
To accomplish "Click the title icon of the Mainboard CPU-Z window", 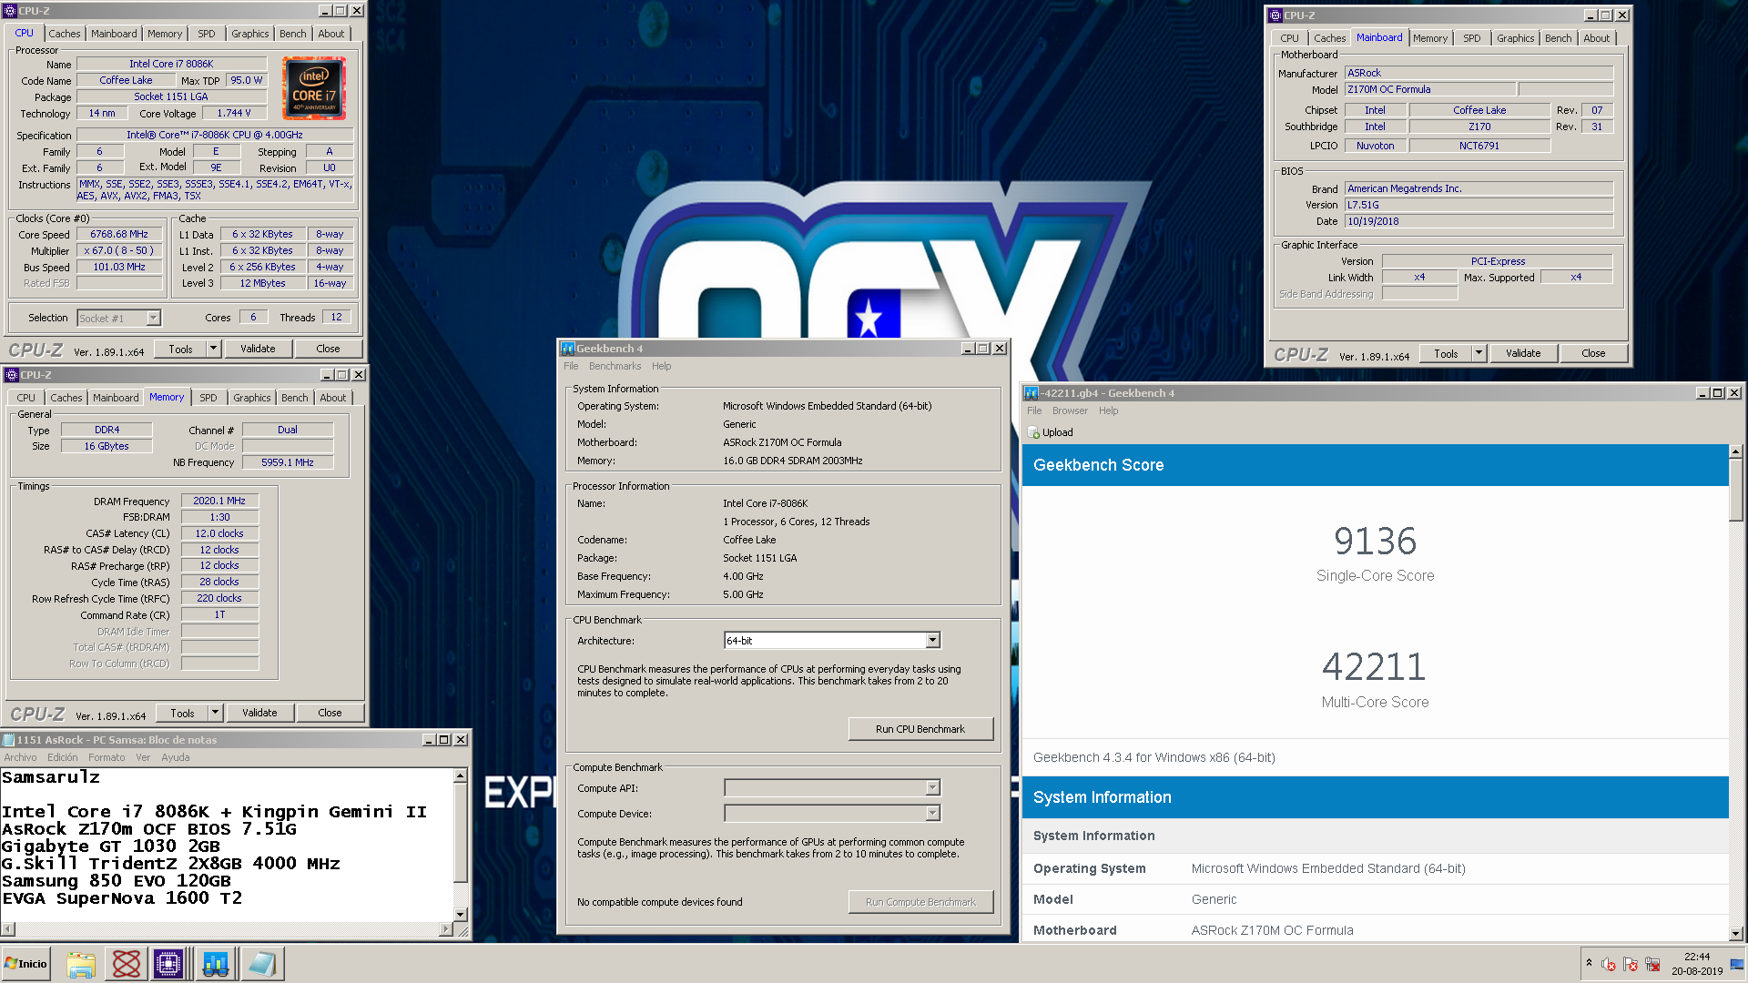I will pos(1275,15).
